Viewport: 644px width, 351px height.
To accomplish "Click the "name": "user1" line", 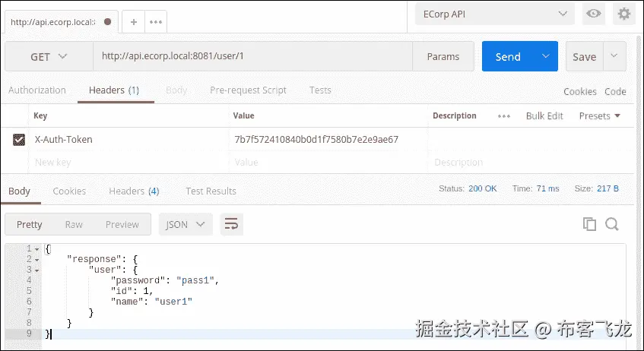I will point(151,302).
